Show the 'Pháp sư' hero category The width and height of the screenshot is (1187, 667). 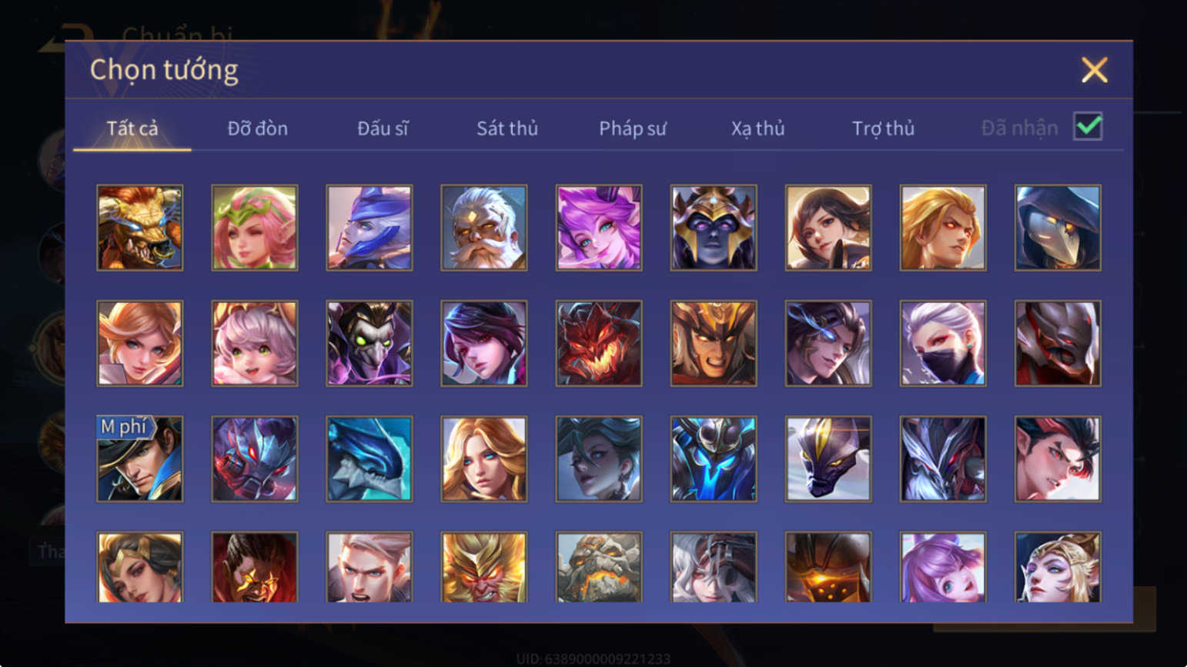633,128
